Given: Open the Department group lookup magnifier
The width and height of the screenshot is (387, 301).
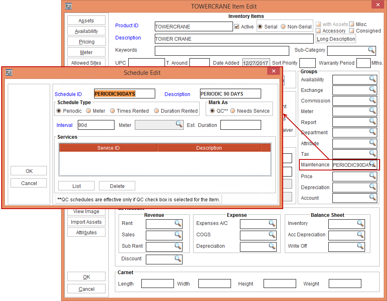Looking at the screenshot, I should click(x=372, y=132).
